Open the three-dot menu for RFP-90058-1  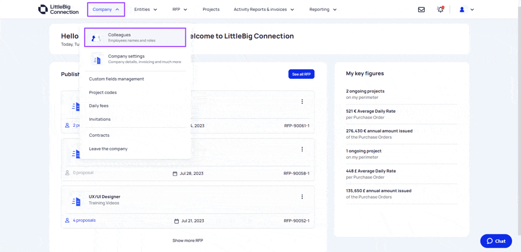click(x=302, y=149)
